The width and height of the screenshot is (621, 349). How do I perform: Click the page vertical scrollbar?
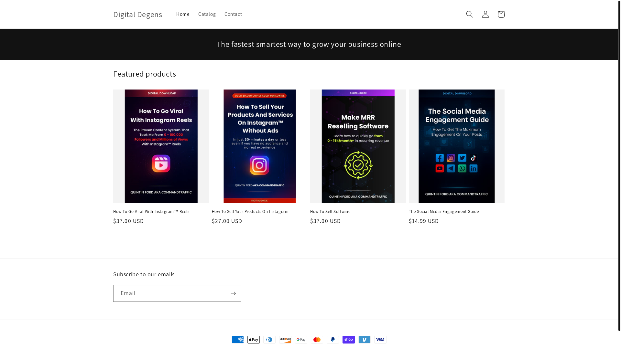click(x=619, y=165)
